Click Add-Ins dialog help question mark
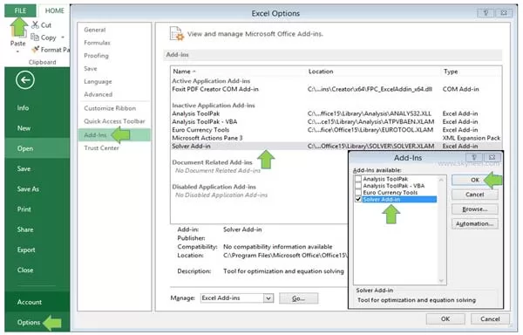 click(474, 157)
